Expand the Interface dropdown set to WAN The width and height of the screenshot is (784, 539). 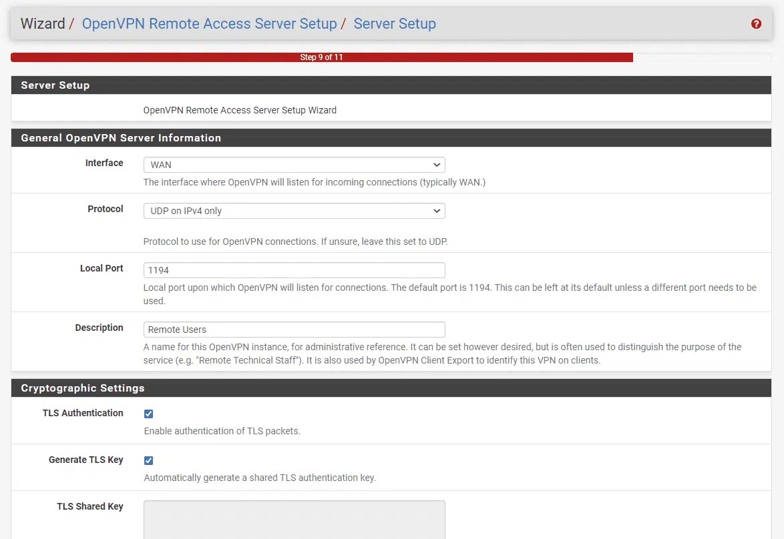coord(294,165)
